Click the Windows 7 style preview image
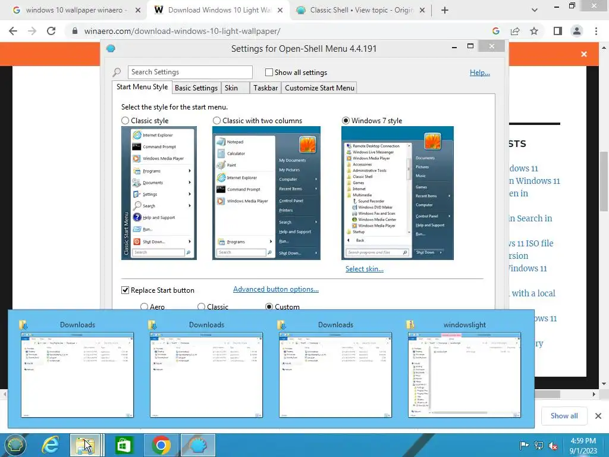The height and width of the screenshot is (457, 609). click(397, 193)
